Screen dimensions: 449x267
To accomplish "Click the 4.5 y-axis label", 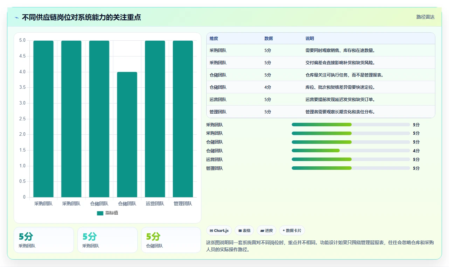I will pos(22,56).
